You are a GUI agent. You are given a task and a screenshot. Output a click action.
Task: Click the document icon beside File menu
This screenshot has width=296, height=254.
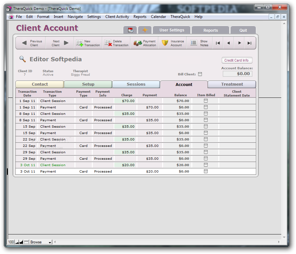point(11,17)
